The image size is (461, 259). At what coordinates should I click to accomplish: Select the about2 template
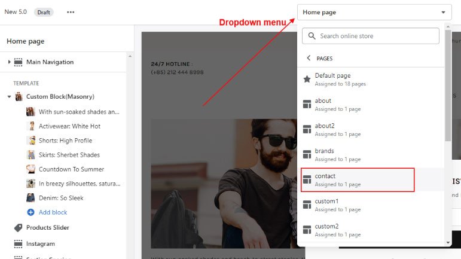click(x=358, y=129)
